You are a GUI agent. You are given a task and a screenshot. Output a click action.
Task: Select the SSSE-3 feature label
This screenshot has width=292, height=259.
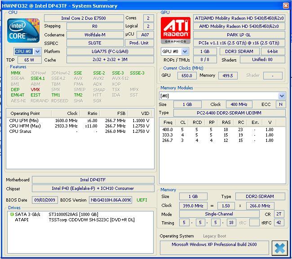click(137, 73)
